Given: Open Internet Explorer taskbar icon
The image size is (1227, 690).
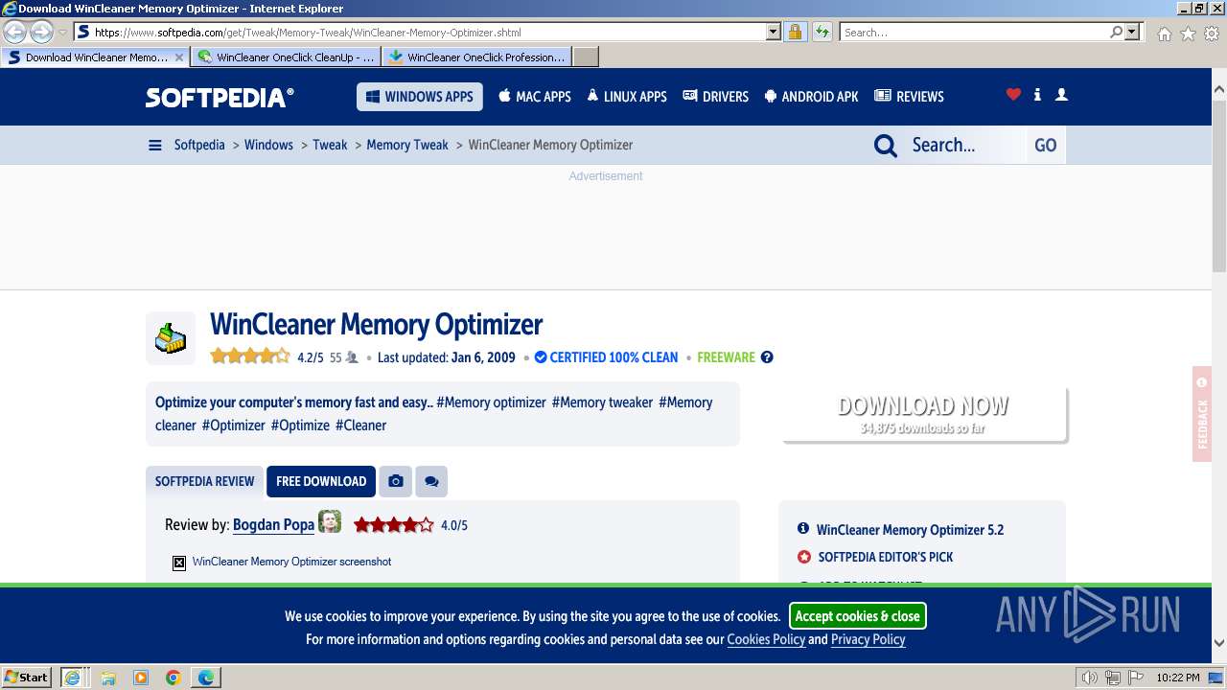Looking at the screenshot, I should 73,678.
